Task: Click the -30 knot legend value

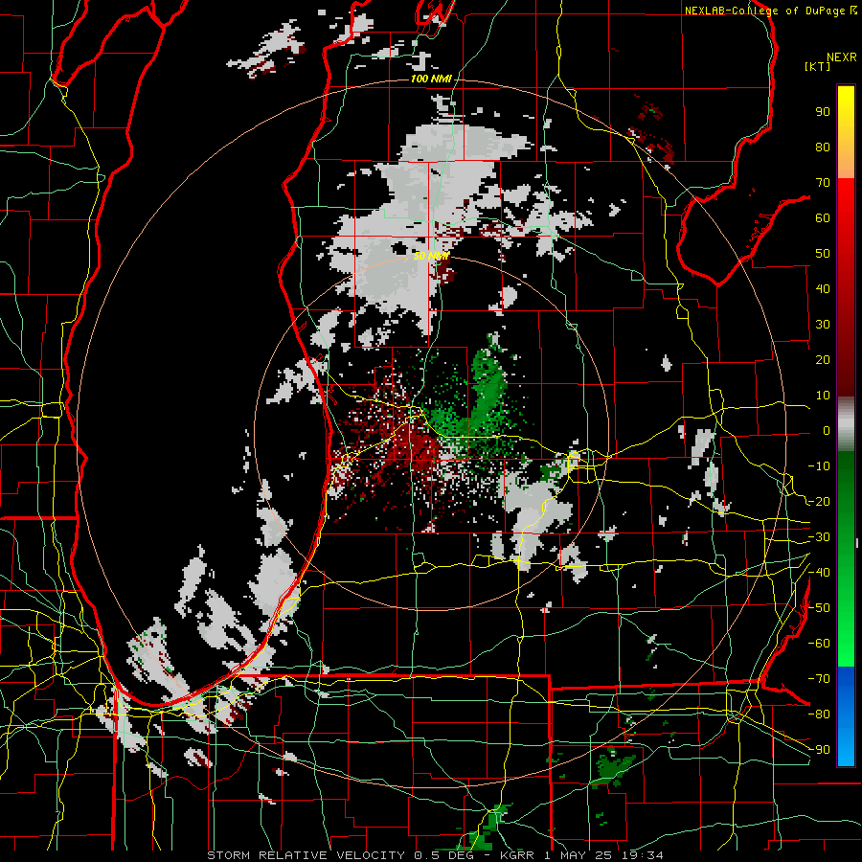Action: 819,537
